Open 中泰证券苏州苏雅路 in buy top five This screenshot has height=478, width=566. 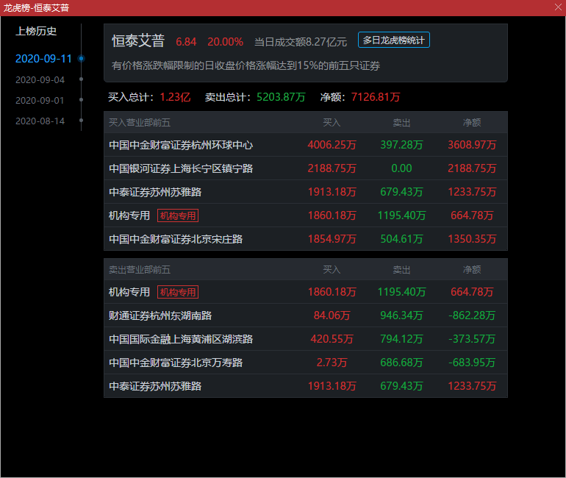[155, 192]
